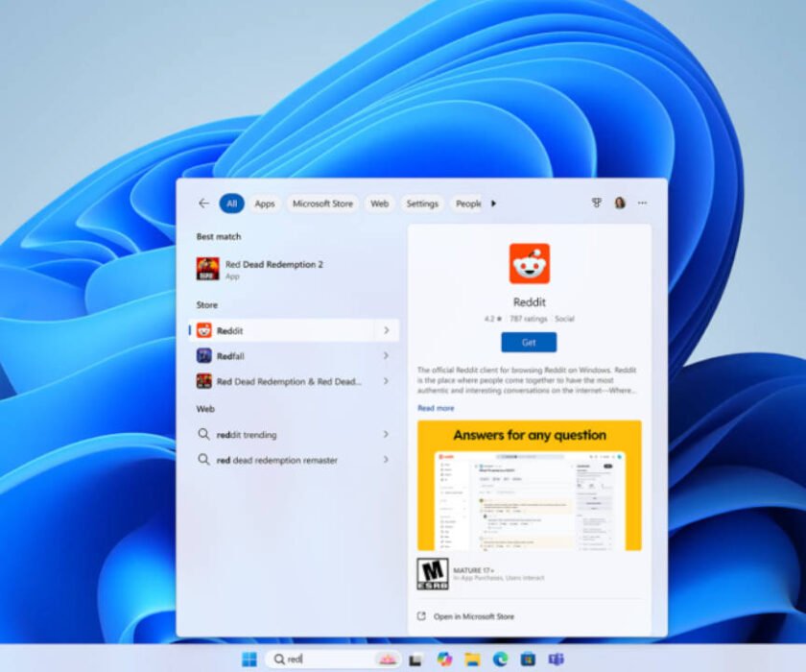806x672 pixels.
Task: Click the Social category label
Action: (564, 319)
